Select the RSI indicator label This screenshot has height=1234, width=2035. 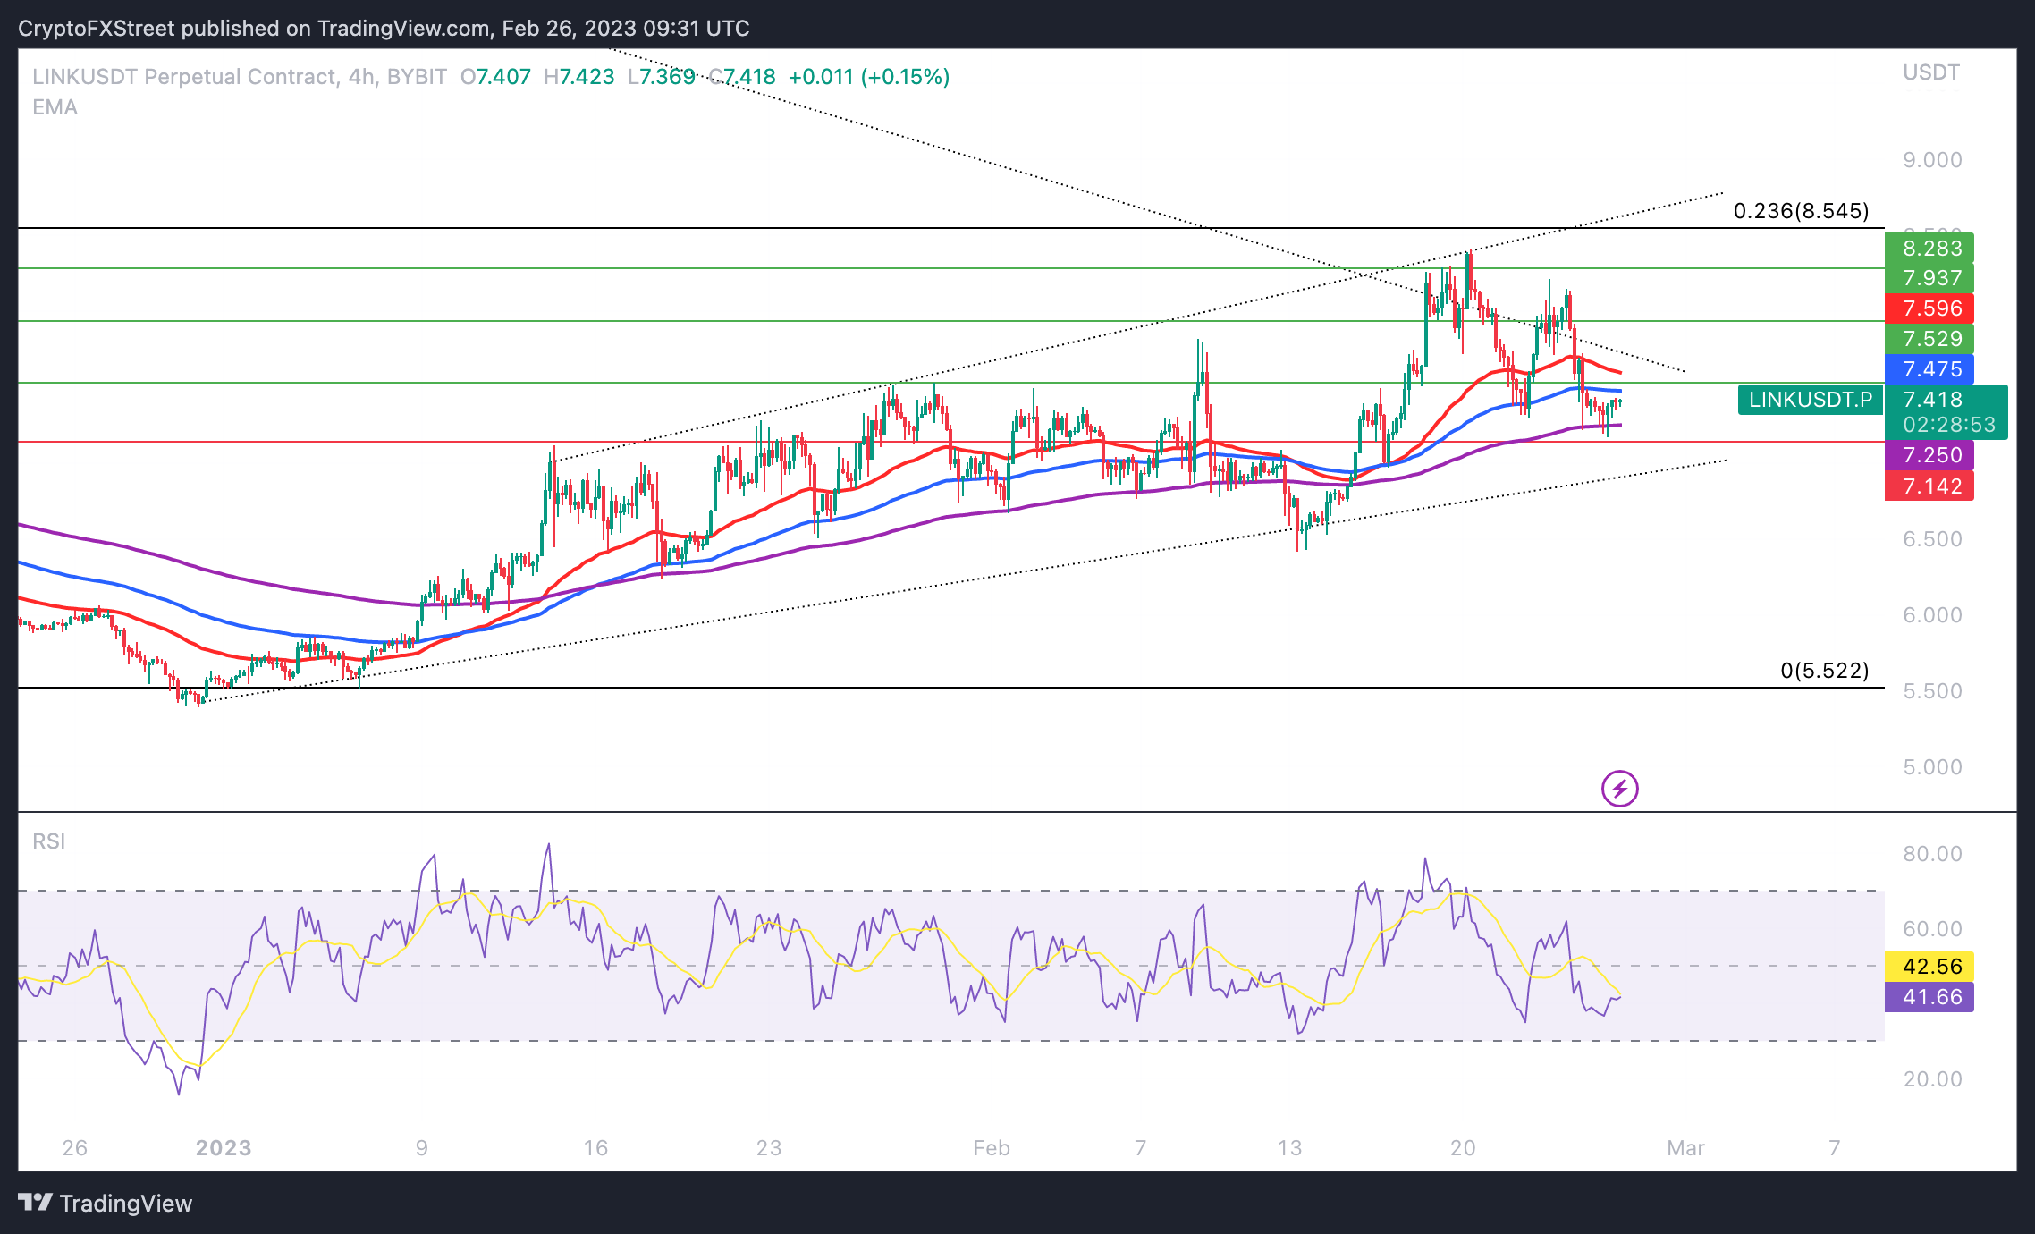click(x=49, y=841)
